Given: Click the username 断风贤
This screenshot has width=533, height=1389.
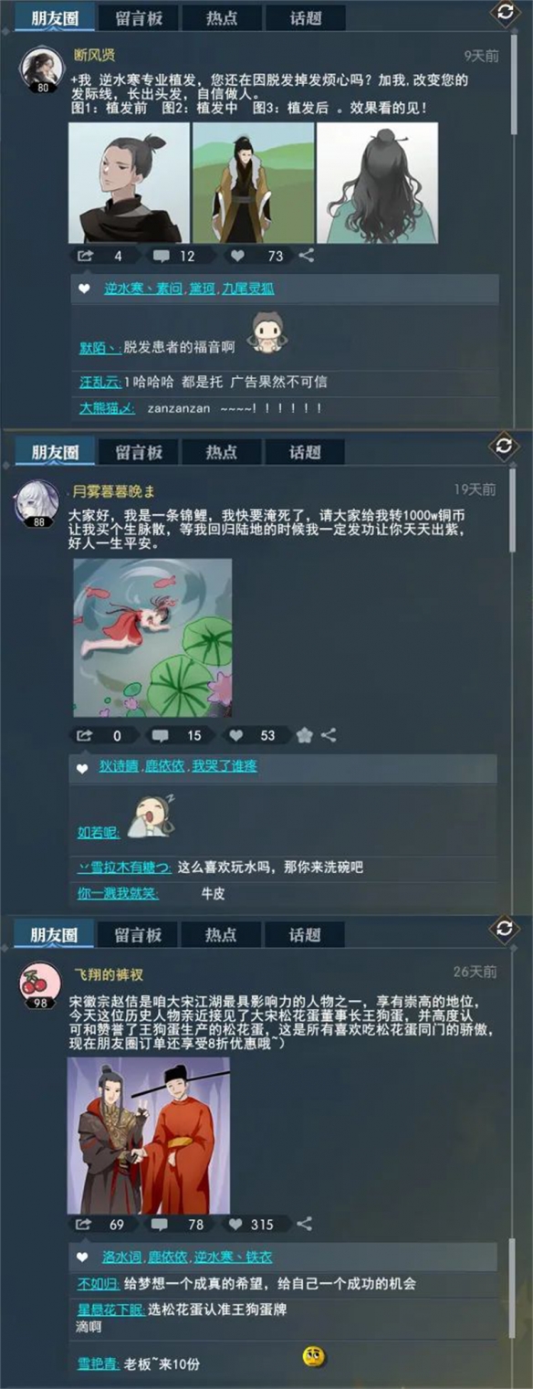Looking at the screenshot, I should click(x=94, y=56).
